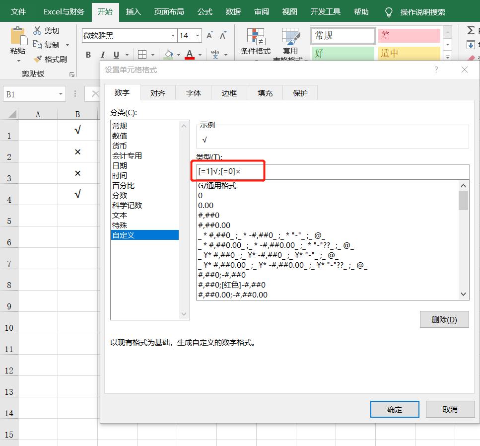Viewport: 480px width, 446px height.
Task: Click the Cut (剪切) icon
Action: coord(37,30)
